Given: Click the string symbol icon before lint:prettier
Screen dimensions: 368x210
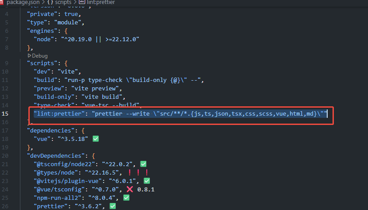Looking at the screenshot, I should [x=82, y=2].
